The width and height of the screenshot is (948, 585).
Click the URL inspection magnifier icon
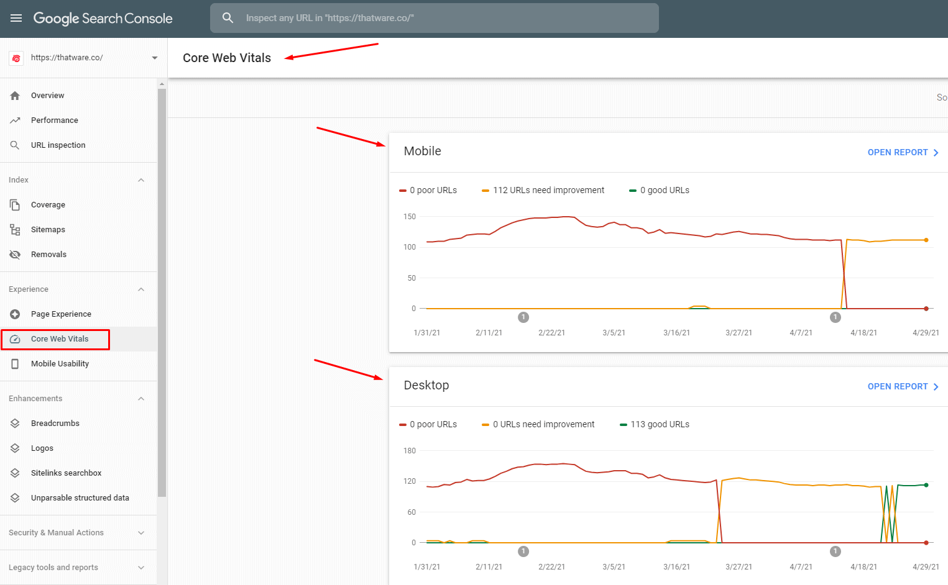(15, 145)
